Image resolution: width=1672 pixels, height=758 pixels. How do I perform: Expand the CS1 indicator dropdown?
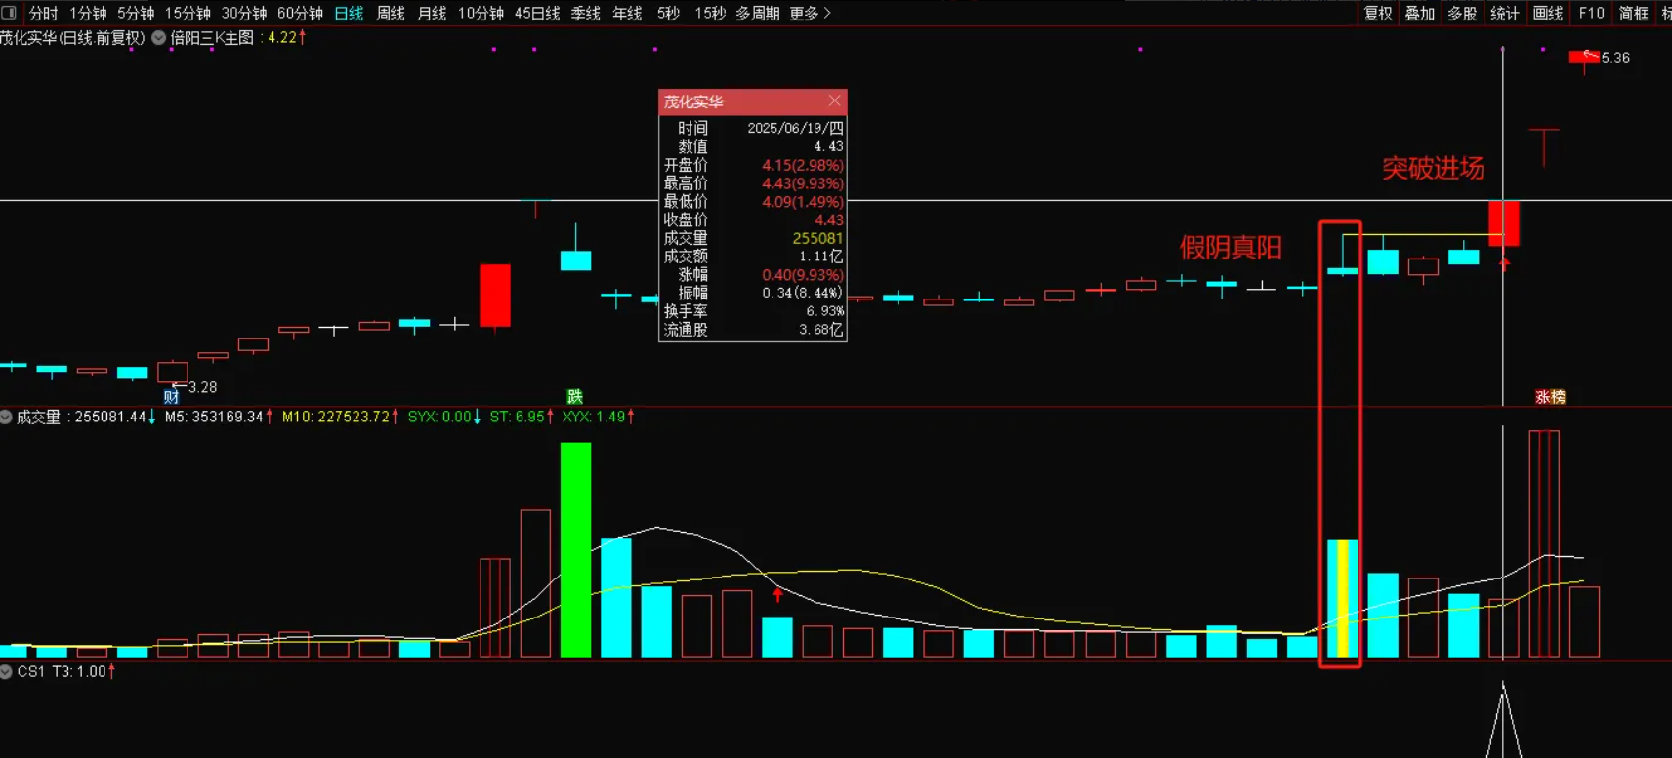pyautogui.click(x=6, y=671)
